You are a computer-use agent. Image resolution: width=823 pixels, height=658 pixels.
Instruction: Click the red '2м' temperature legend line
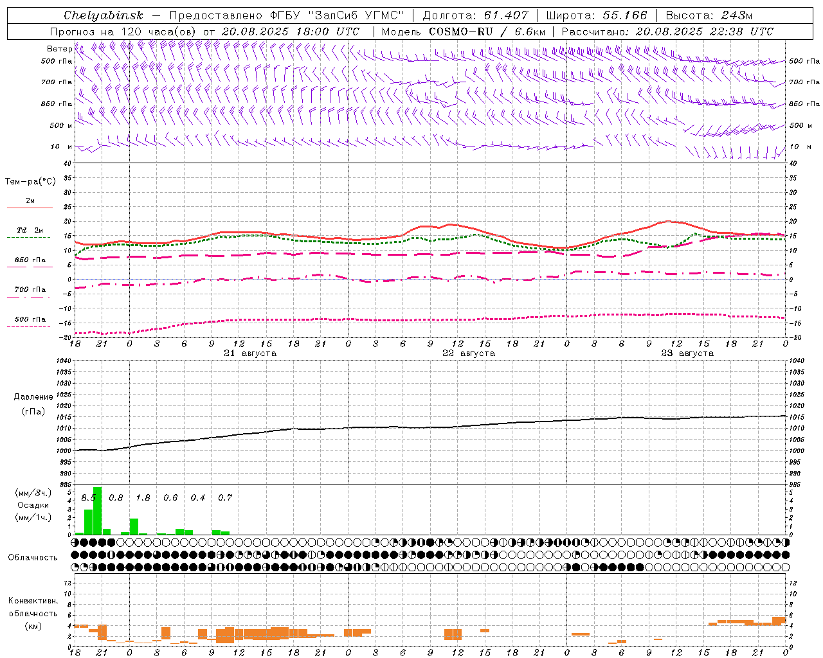point(30,208)
